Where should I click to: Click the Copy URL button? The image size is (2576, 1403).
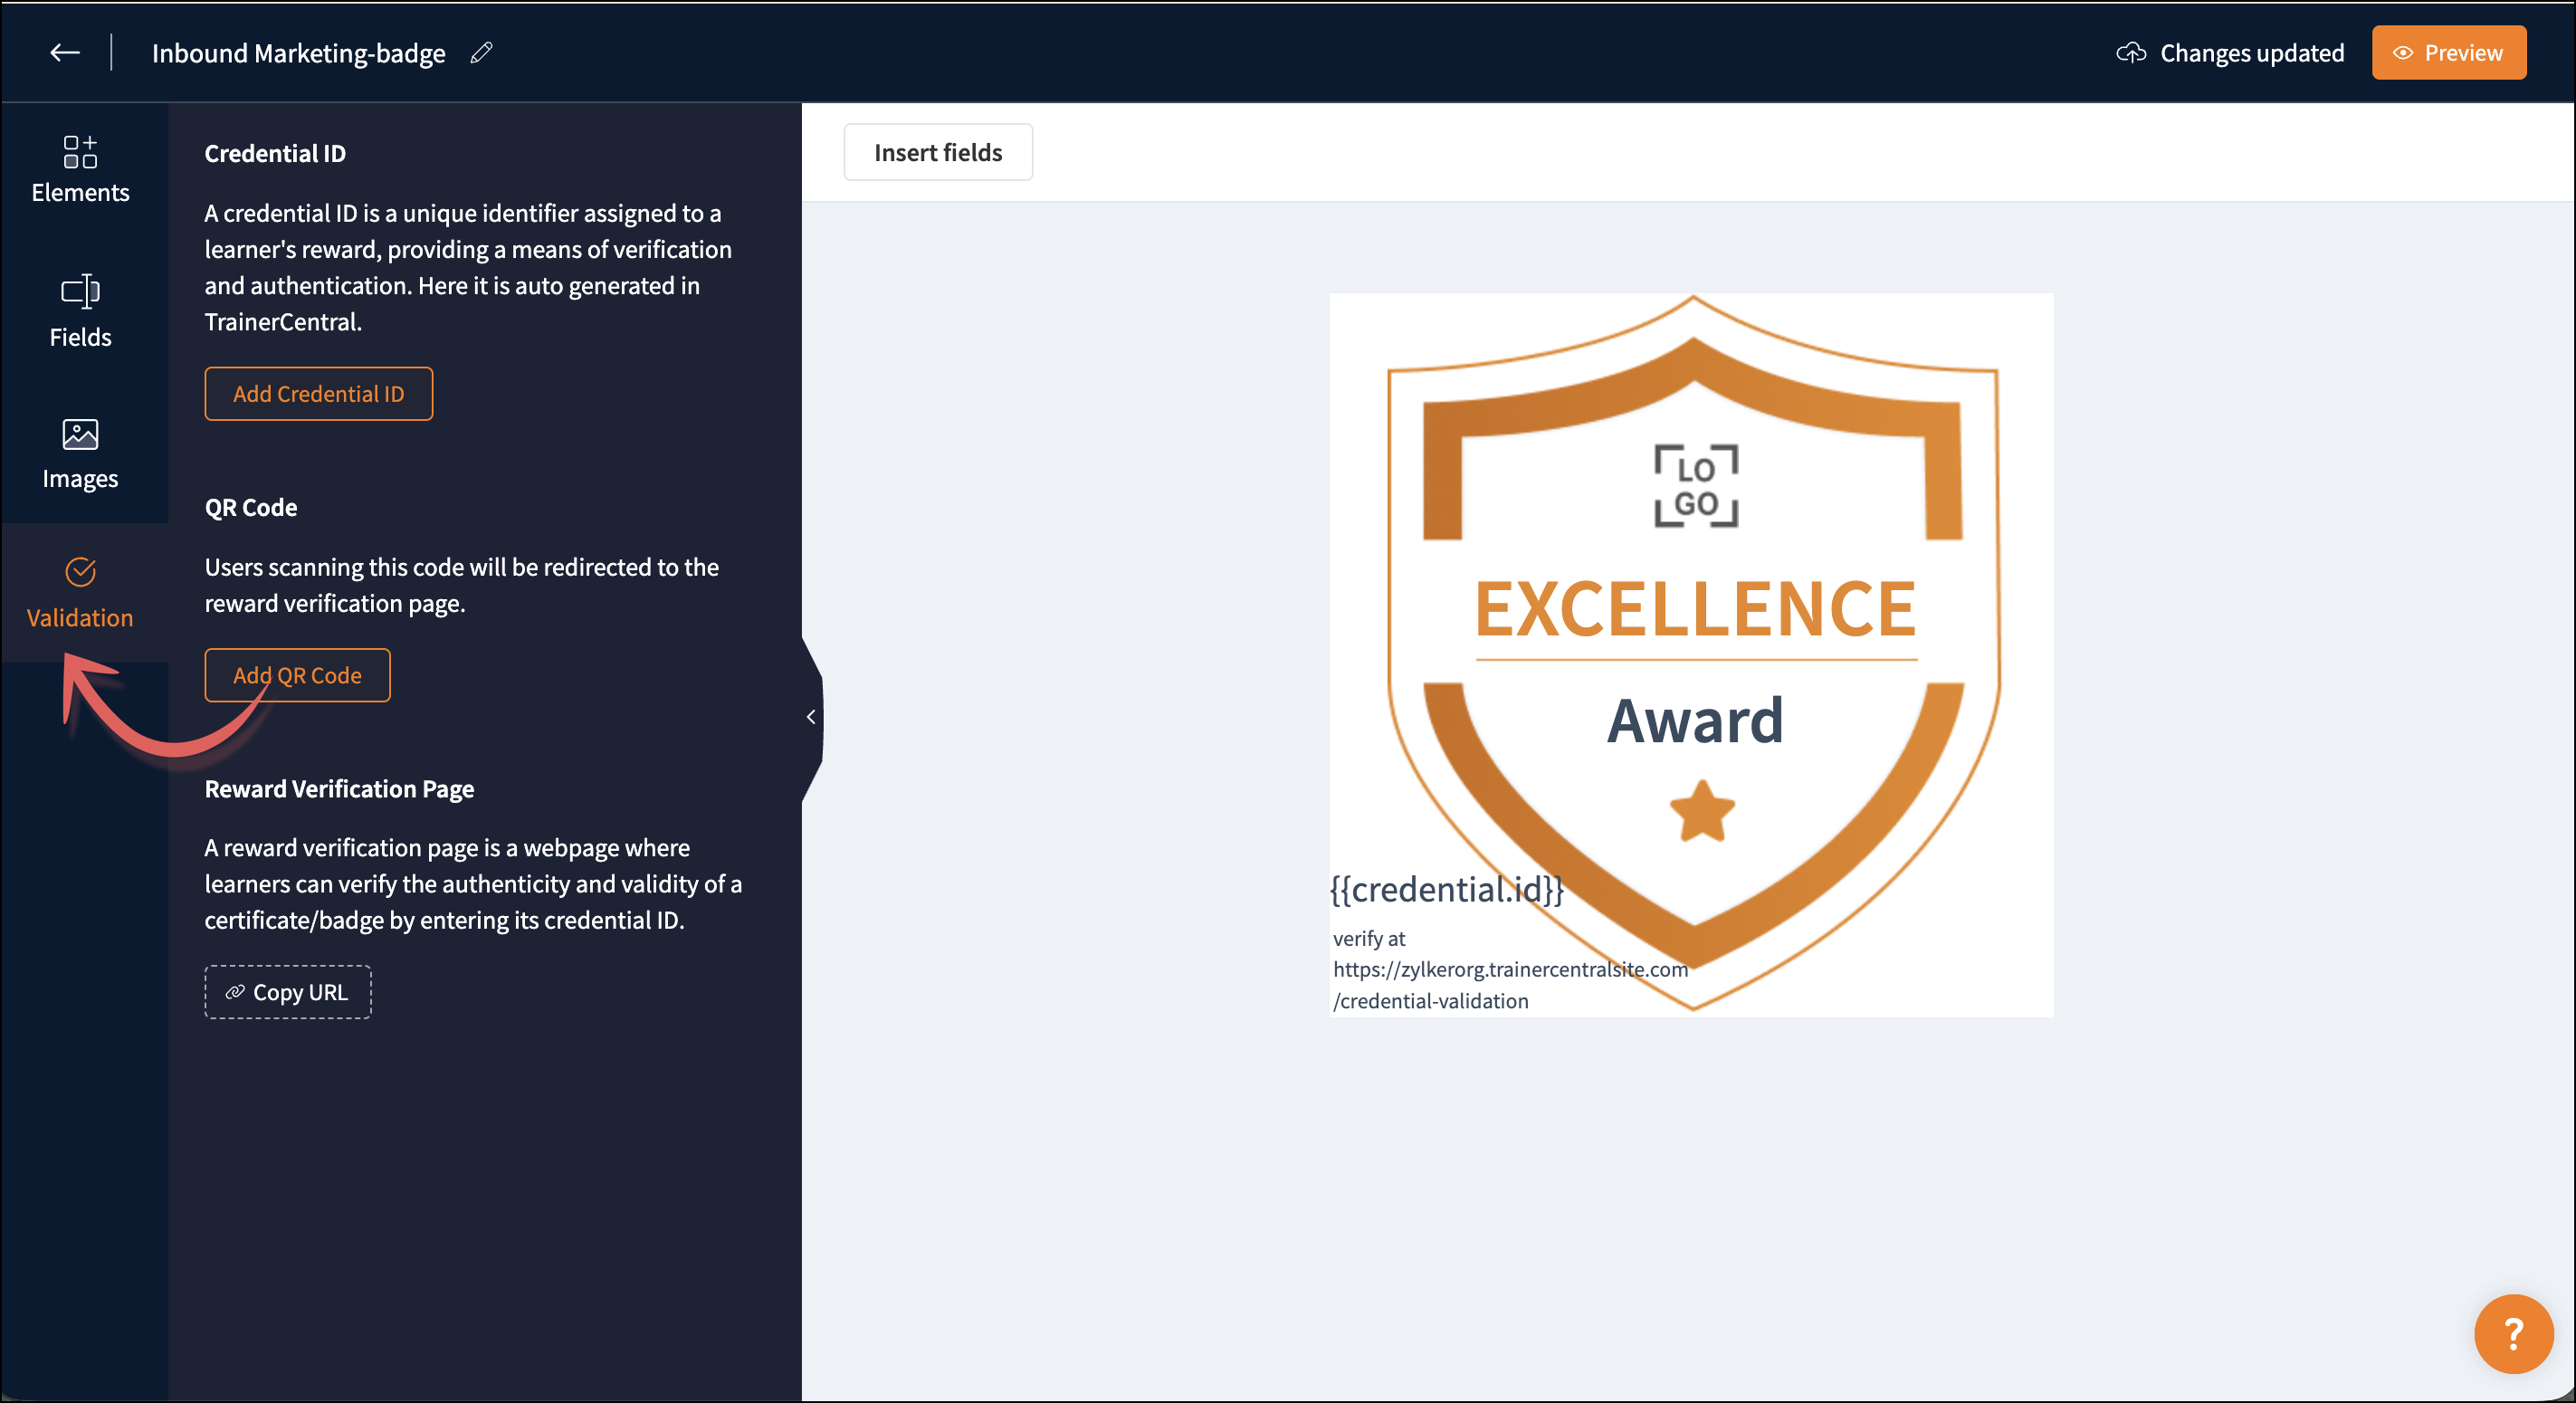pos(288,992)
